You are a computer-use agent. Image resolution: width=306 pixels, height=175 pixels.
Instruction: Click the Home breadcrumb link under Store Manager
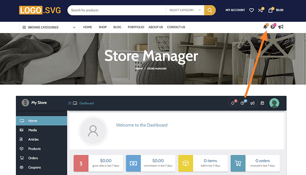click(139, 68)
